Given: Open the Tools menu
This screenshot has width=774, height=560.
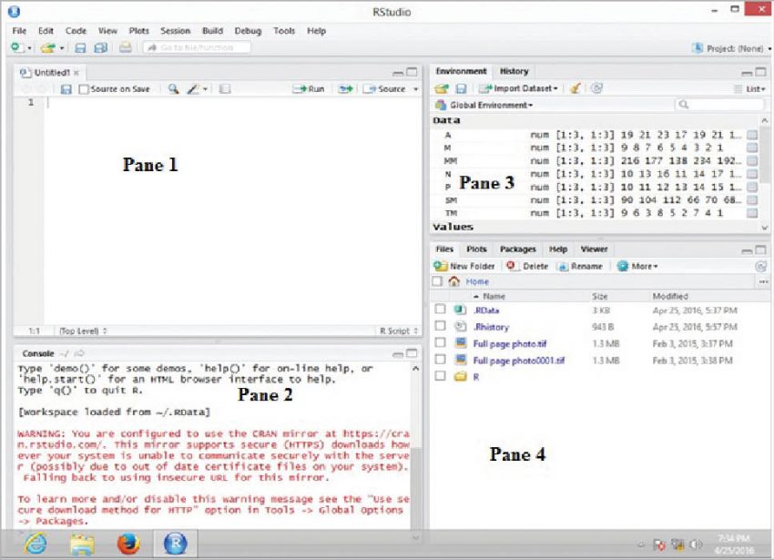Looking at the screenshot, I should 283,30.
